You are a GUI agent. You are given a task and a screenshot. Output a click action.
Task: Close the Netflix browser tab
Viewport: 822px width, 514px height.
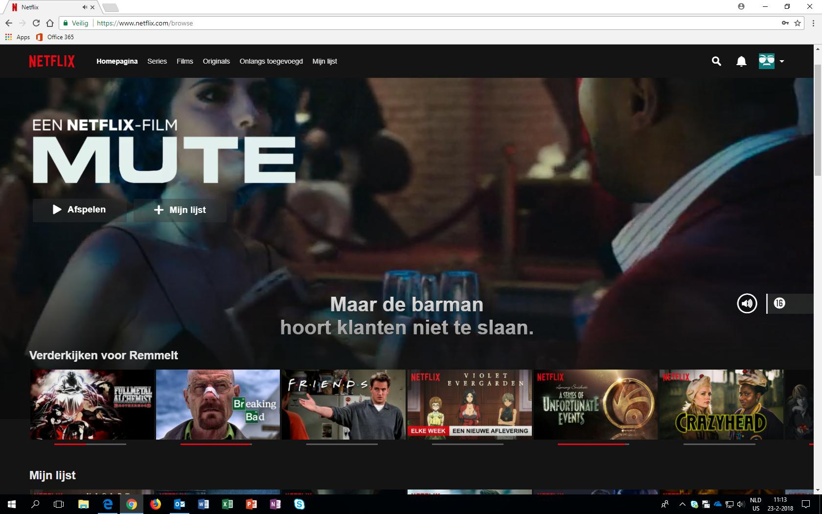click(x=92, y=7)
